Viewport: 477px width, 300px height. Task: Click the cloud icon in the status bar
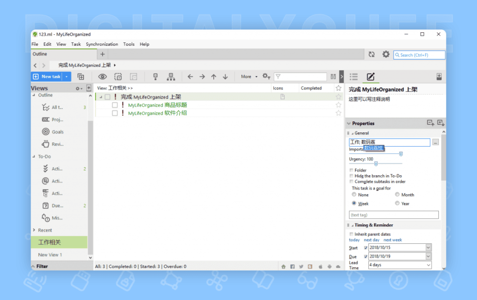pyautogui.click(x=338, y=267)
